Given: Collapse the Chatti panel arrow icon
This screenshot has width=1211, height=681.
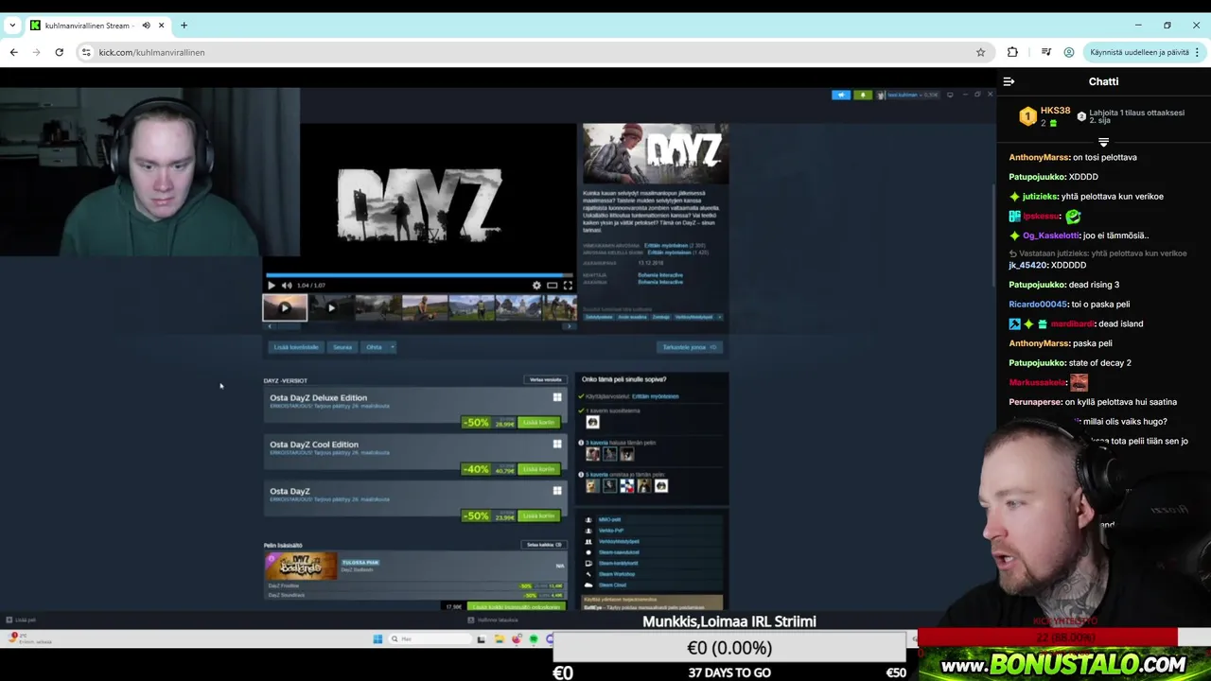Looking at the screenshot, I should click(1009, 82).
